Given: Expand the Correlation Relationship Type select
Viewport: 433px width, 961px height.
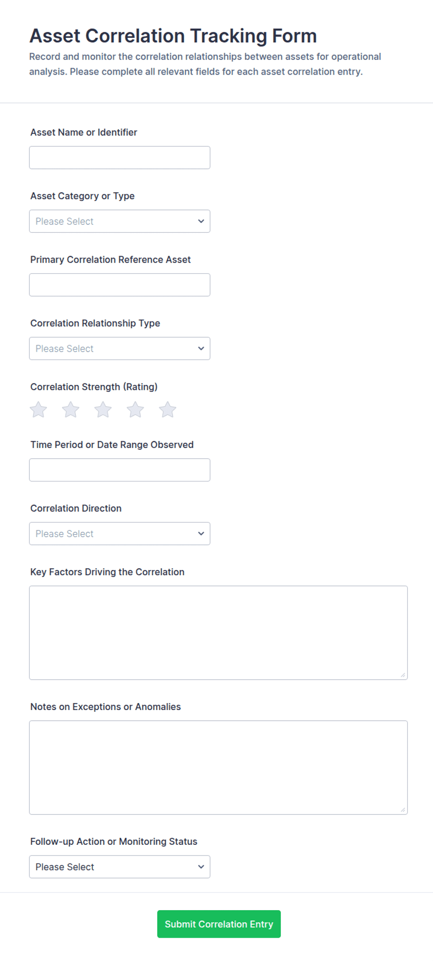Looking at the screenshot, I should click(x=120, y=348).
